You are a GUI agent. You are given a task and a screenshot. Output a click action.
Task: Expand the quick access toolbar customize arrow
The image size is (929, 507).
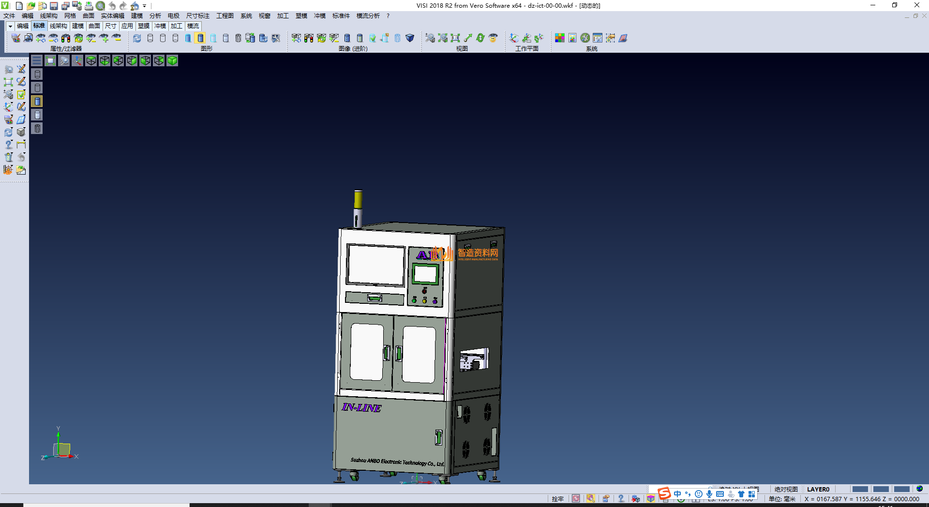tap(145, 6)
